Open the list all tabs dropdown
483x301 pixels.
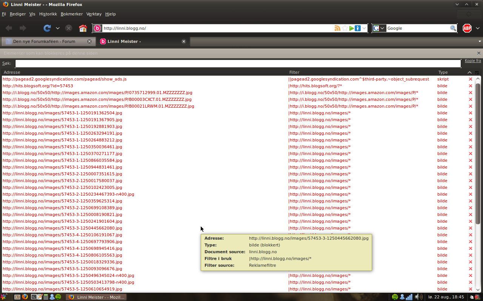pos(480,41)
